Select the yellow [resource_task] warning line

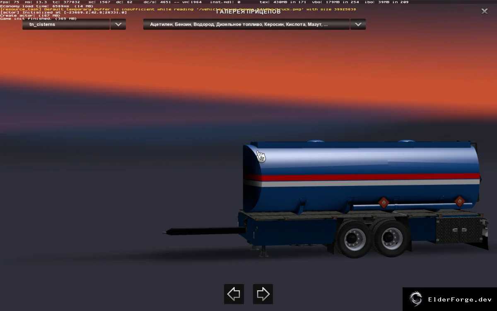pyautogui.click(x=178, y=9)
